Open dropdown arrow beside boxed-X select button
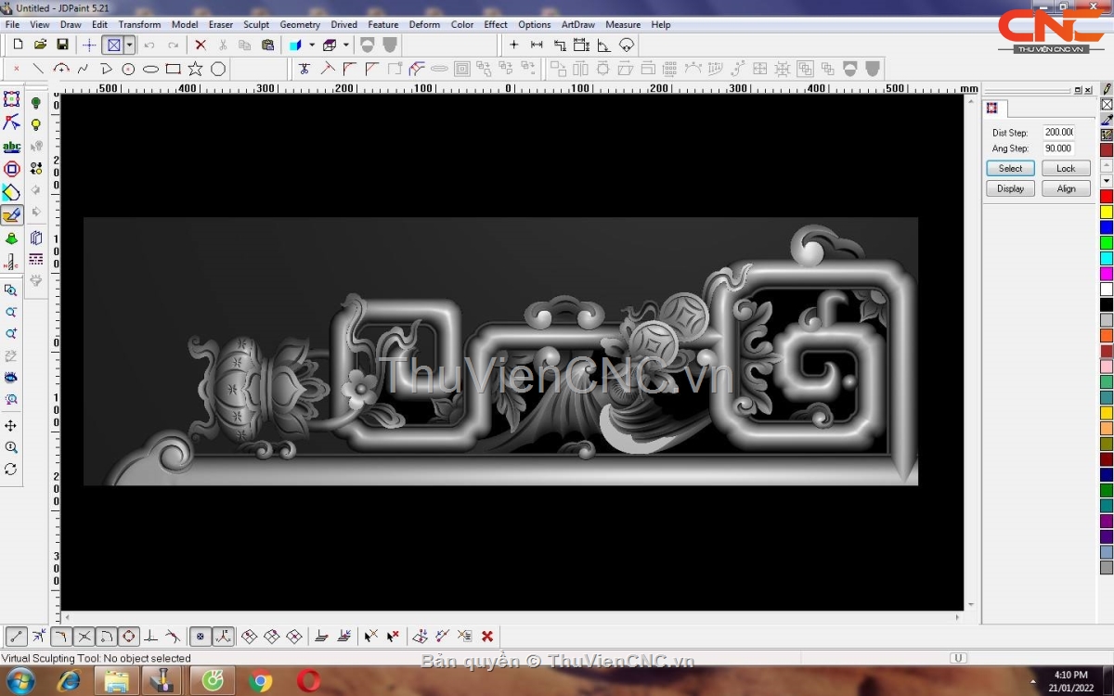This screenshot has height=696, width=1114. click(x=129, y=45)
